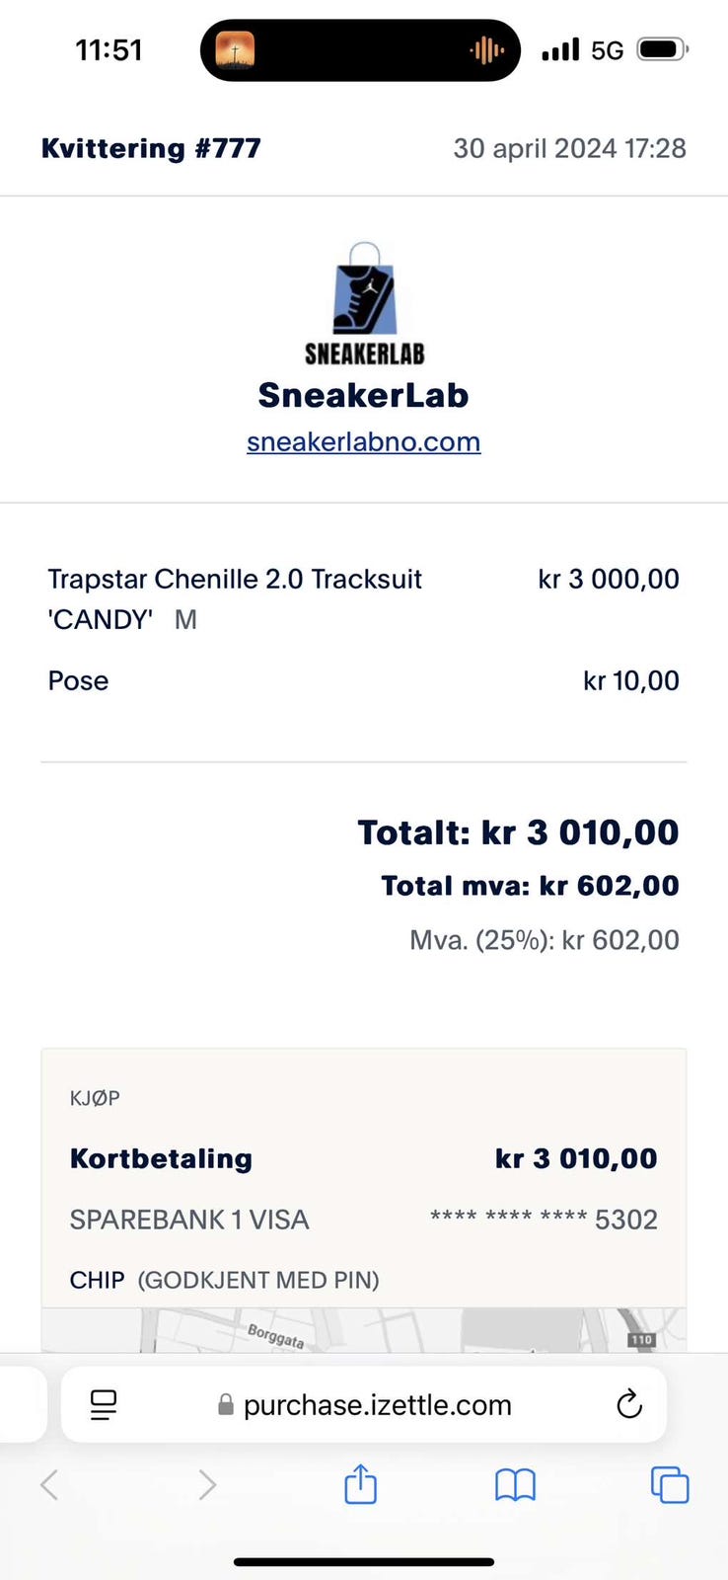Screen dimensions: 728x1580
Task: Open the bookmarks book icon
Action: (x=515, y=1484)
